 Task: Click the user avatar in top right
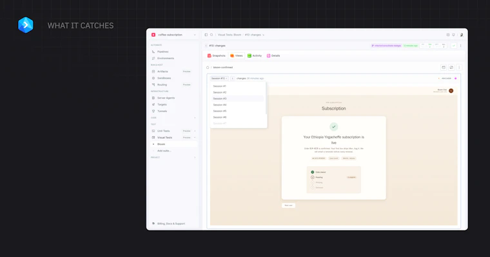tap(462, 35)
